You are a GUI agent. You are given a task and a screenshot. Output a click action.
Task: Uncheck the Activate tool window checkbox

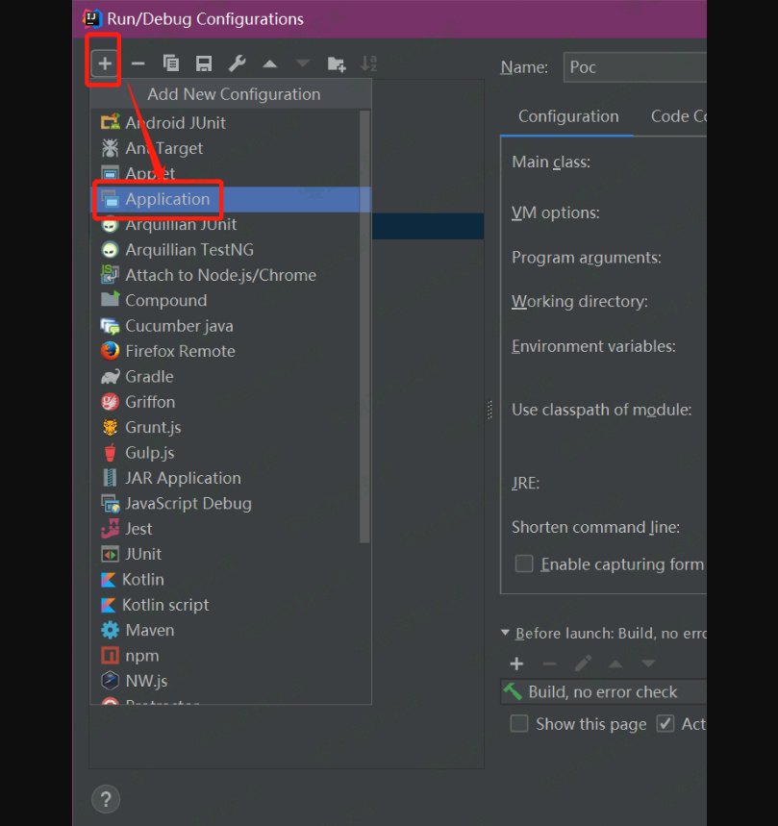[x=665, y=724]
